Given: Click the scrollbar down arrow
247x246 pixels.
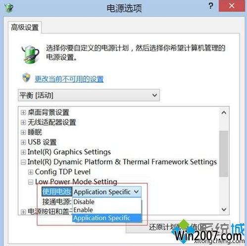Looking at the screenshot, I should tap(224, 210).
